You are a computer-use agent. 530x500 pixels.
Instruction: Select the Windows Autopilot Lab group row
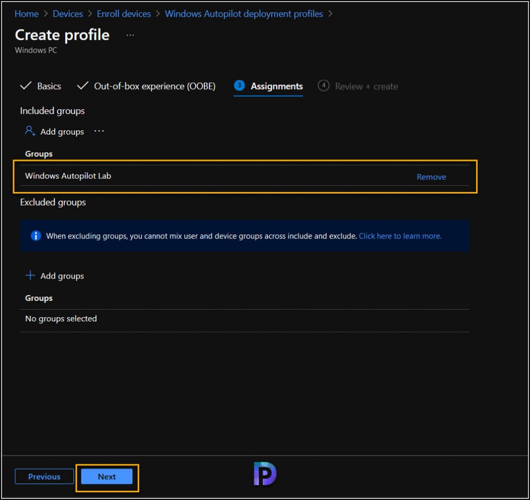click(244, 176)
